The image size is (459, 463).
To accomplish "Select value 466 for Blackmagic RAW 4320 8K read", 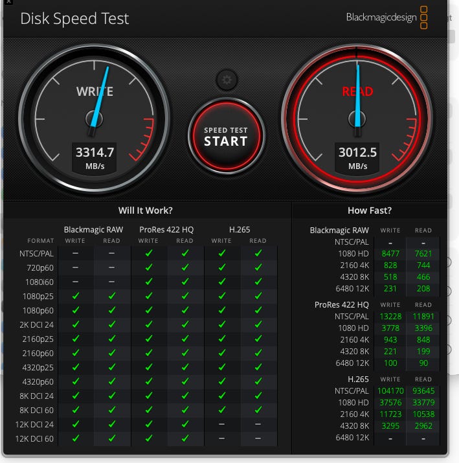I will tap(423, 277).
